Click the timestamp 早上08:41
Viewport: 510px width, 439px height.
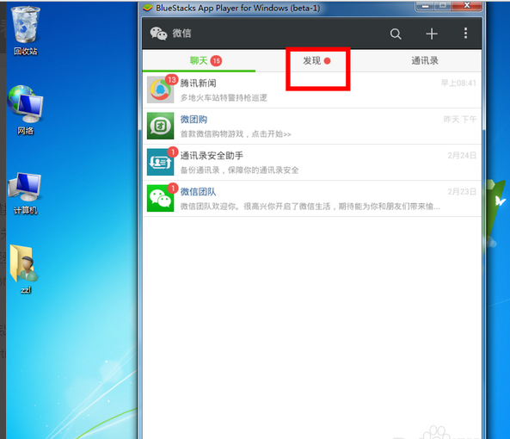(458, 83)
